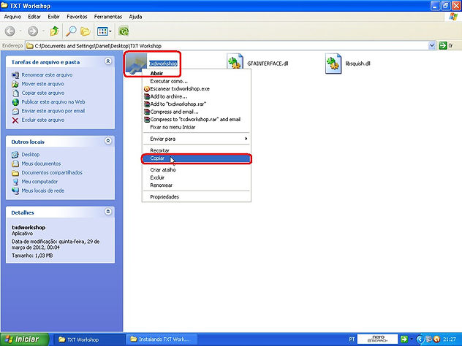Click 'Excluir este arquivo' task link

[x=43, y=120]
